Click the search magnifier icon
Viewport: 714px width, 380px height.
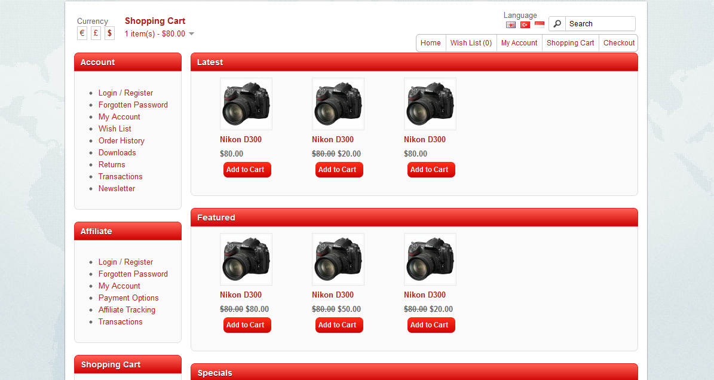(x=557, y=24)
